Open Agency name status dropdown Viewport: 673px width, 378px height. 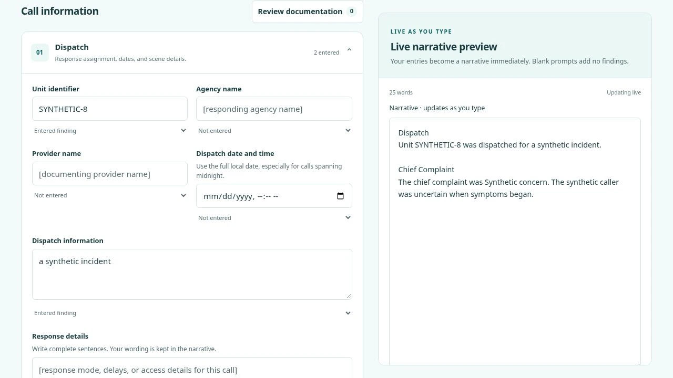coord(274,131)
